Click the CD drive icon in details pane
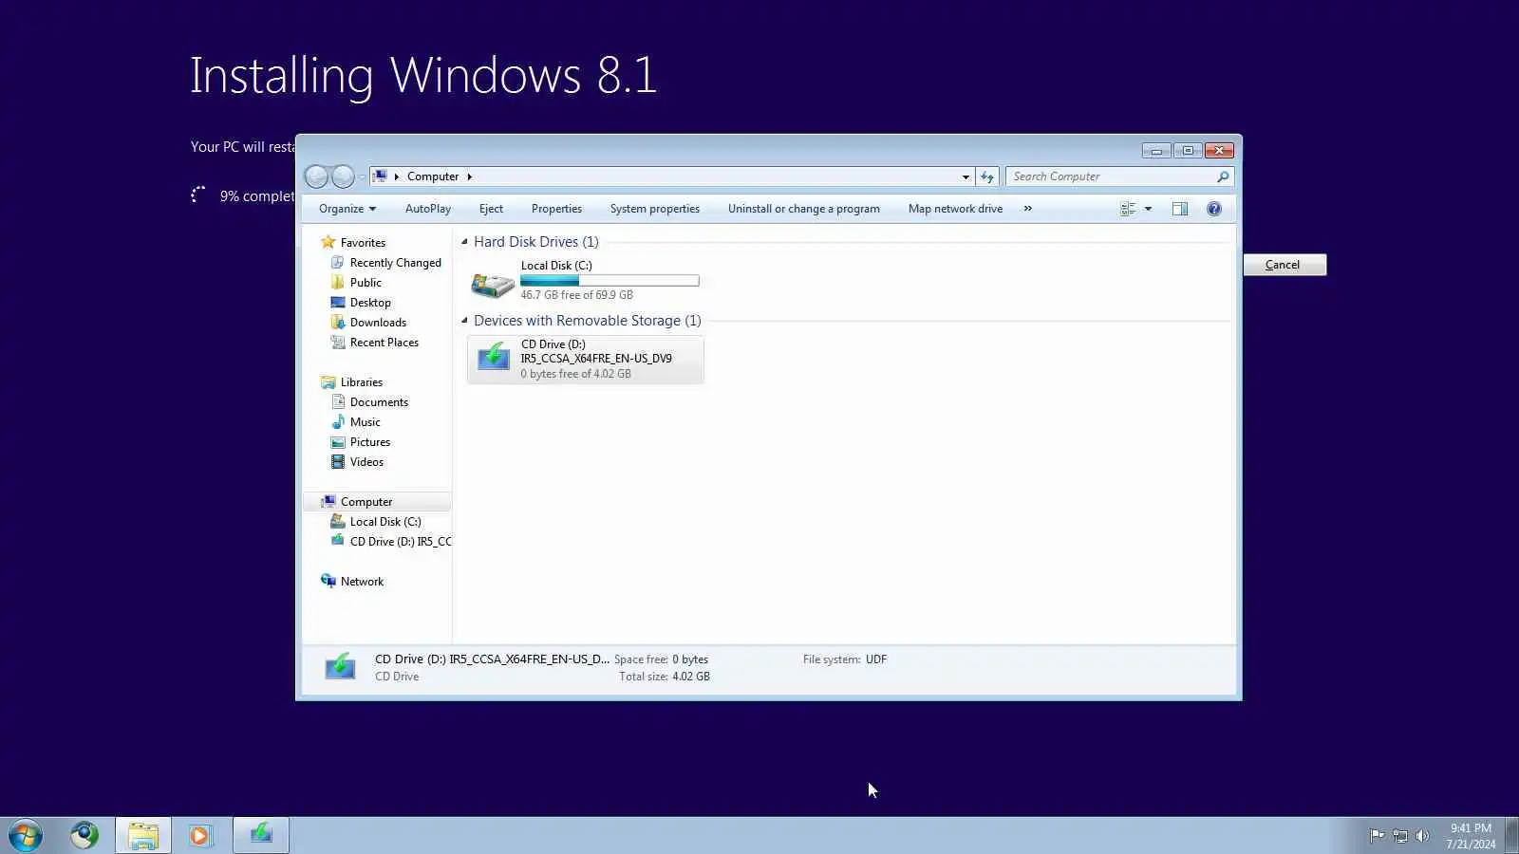Screen dimensions: 1519x854 340,667
